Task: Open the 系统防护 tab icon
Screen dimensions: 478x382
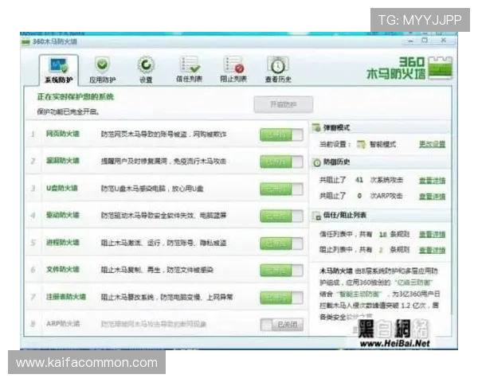Action: point(59,66)
